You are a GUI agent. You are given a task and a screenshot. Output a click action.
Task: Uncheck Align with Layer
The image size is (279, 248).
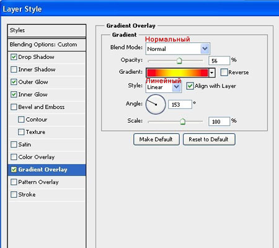[190, 86]
